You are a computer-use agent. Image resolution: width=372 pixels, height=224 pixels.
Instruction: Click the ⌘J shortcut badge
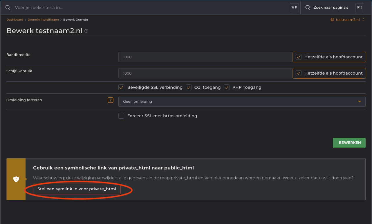[x=360, y=8]
